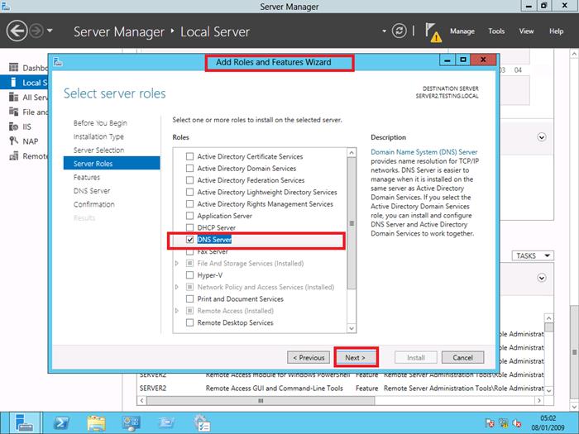This screenshot has width=579, height=434.
Task: Open the network computers taskbar icon
Action: coord(131,423)
